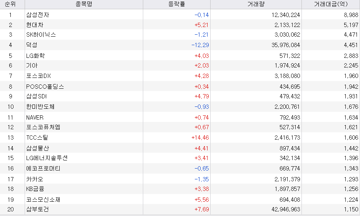Click the +4.79 change rate for 삼성SDI

[x=202, y=96]
